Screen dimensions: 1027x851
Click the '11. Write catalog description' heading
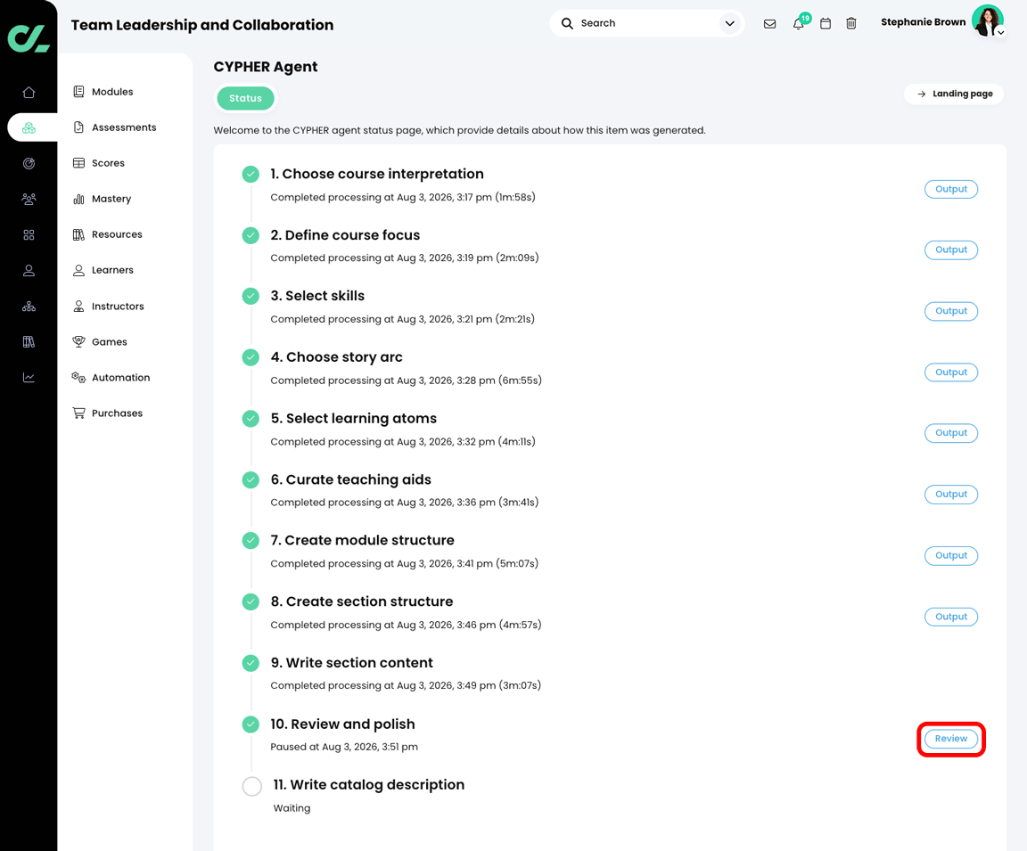(369, 785)
